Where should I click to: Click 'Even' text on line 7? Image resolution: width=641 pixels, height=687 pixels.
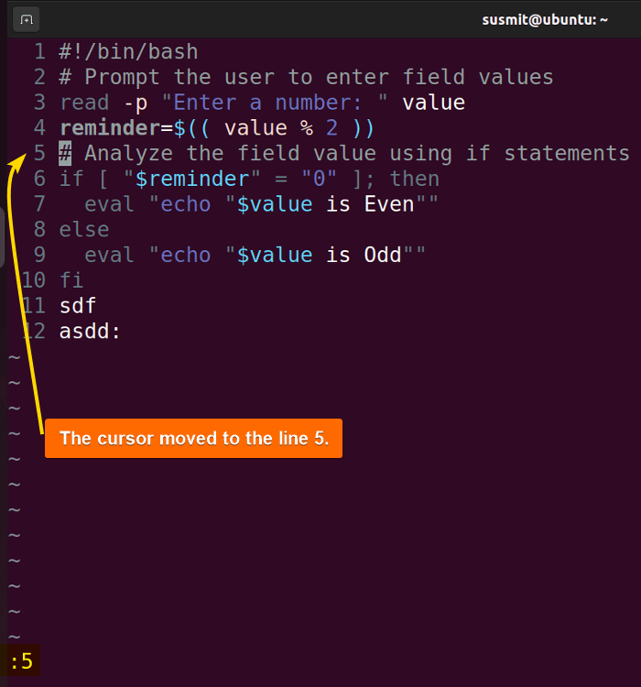389,204
